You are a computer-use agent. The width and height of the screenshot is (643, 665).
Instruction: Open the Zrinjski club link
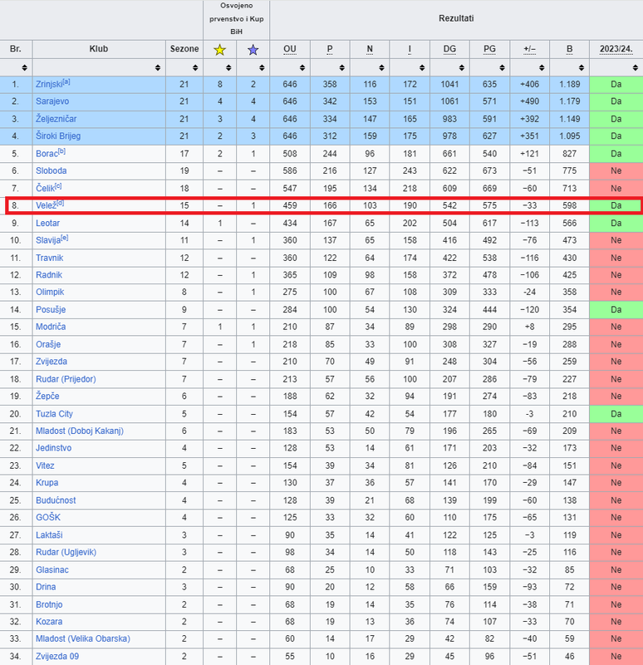[49, 85]
